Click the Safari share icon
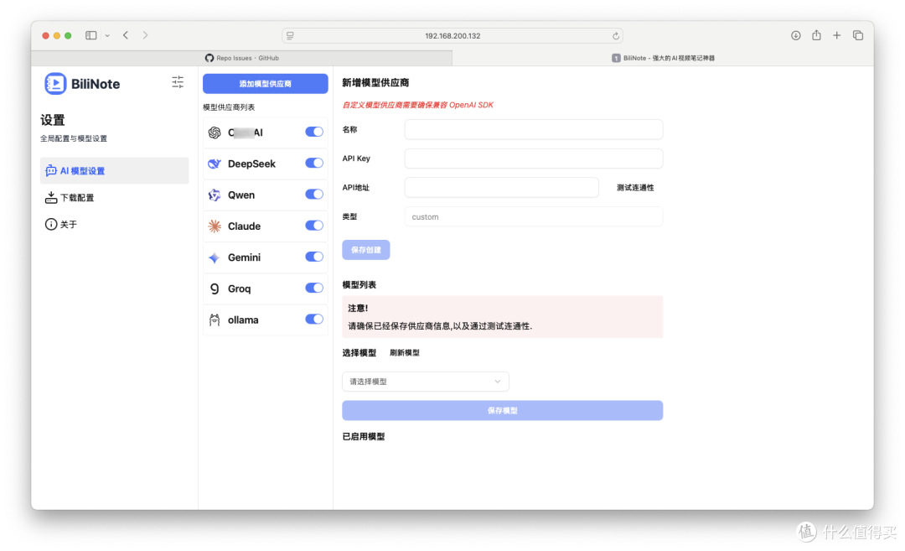Viewport: 905px width, 551px height. tap(816, 35)
